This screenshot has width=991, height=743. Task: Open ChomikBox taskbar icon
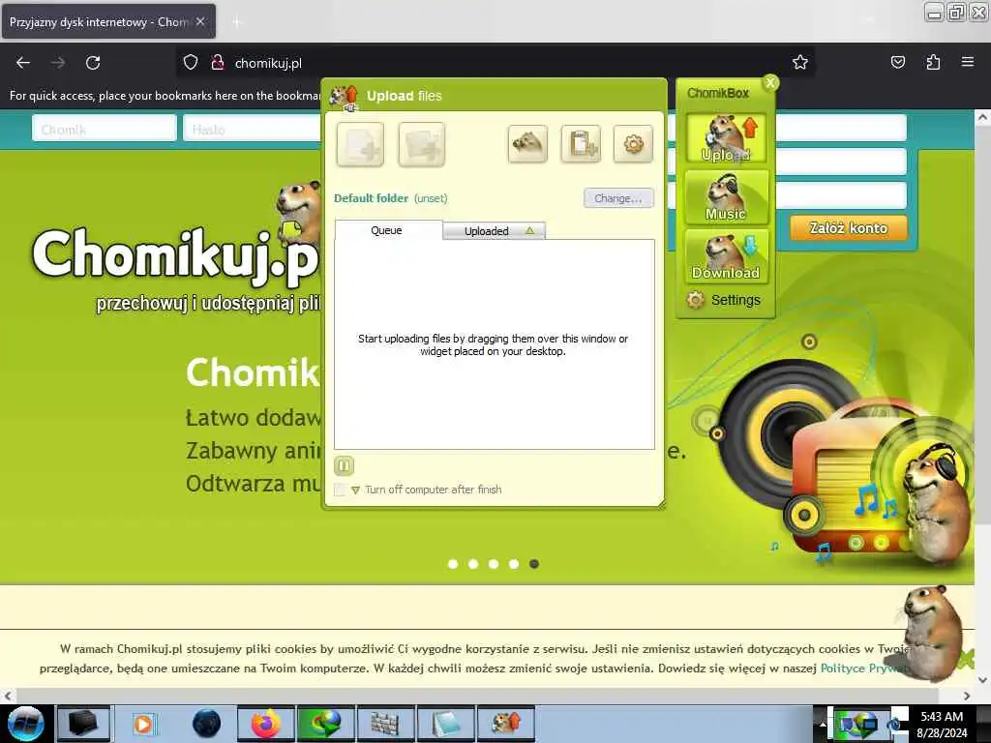point(505,724)
